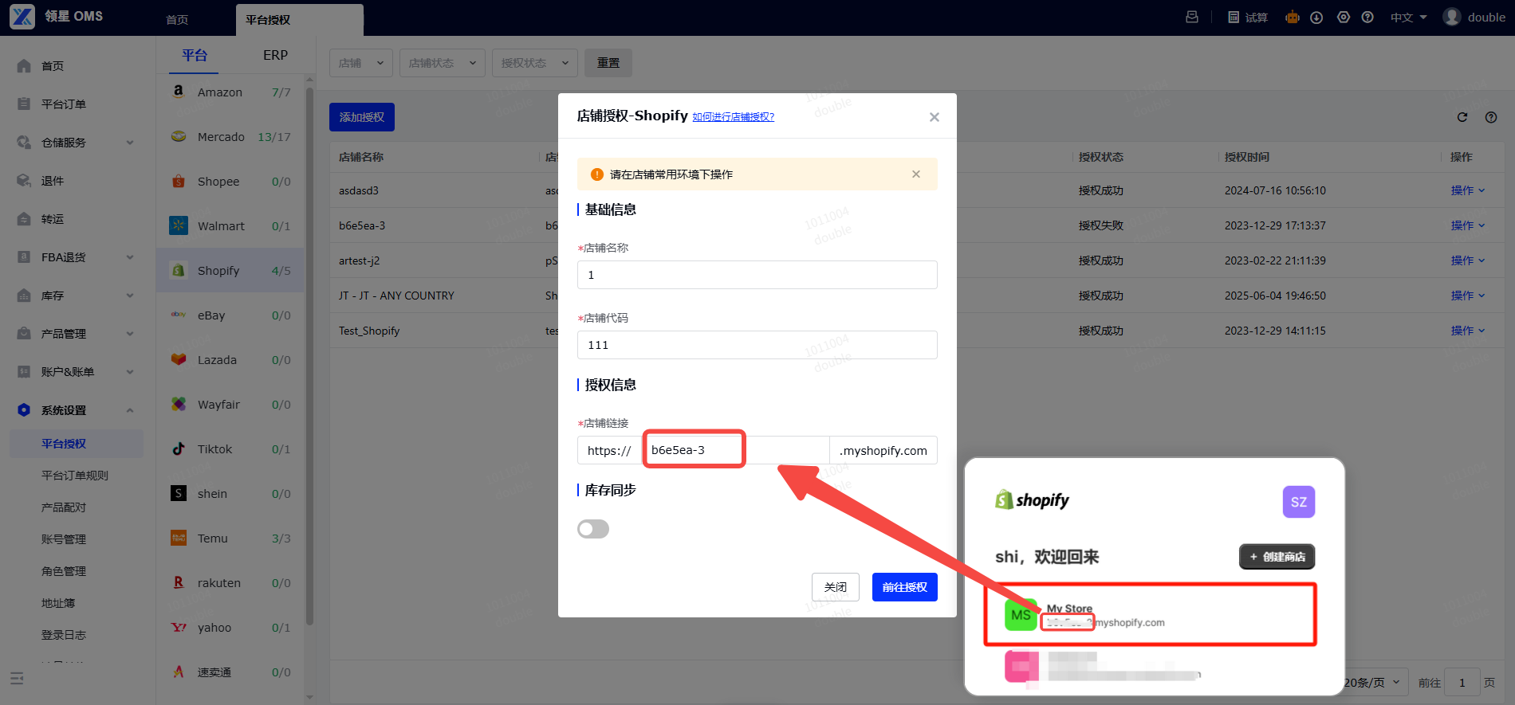
Task: Select the ERP tab in platform panel
Action: click(275, 55)
